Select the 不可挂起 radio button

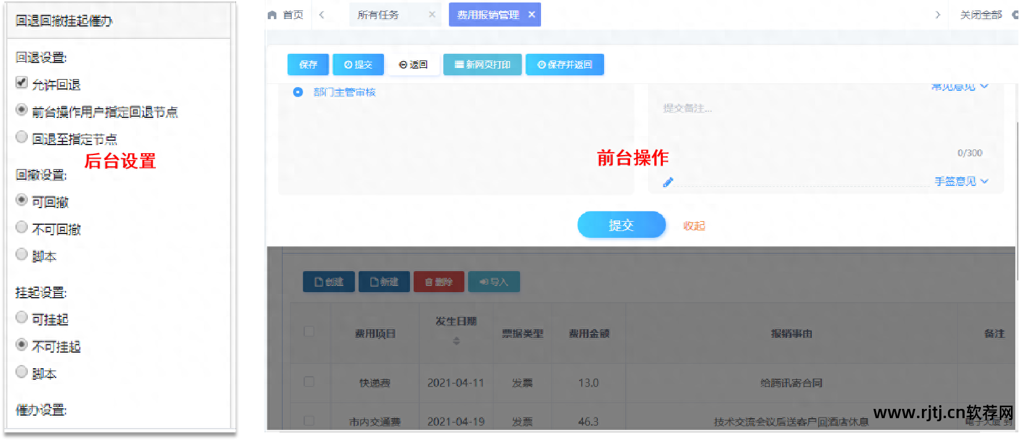click(x=22, y=345)
